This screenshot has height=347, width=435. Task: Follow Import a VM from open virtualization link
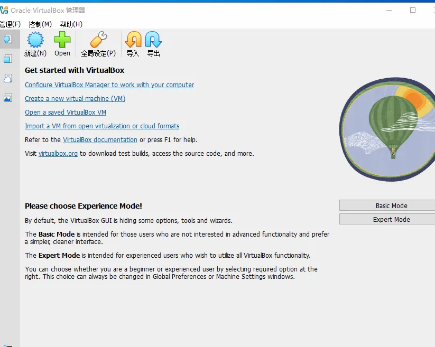tap(102, 126)
